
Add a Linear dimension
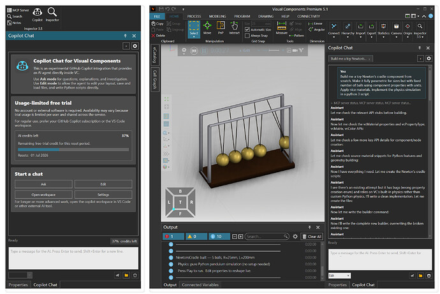click(x=315, y=24)
